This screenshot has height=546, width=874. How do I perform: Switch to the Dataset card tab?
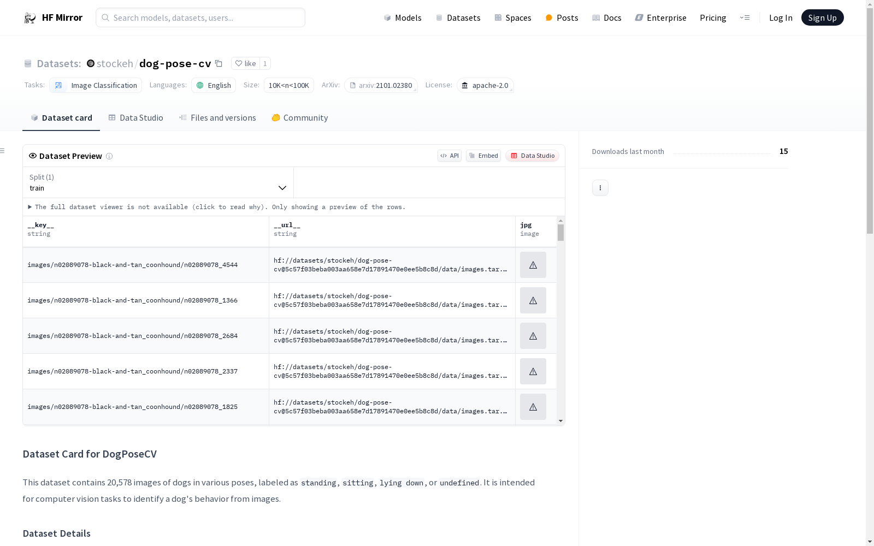(61, 118)
